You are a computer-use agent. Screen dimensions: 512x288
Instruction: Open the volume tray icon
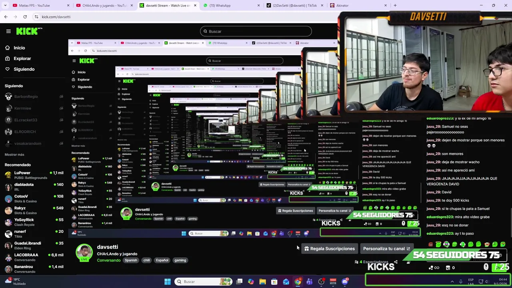tap(487, 282)
